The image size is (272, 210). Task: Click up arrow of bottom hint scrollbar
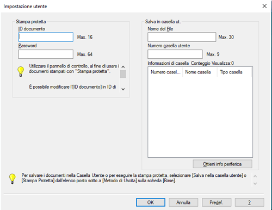point(255,176)
